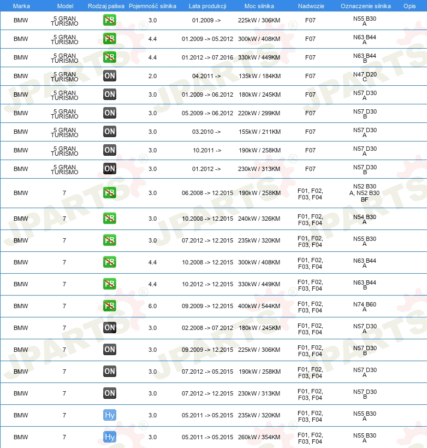Click PB fuel icon in BMW 7 300kW / 408KM row

pyautogui.click(x=110, y=262)
